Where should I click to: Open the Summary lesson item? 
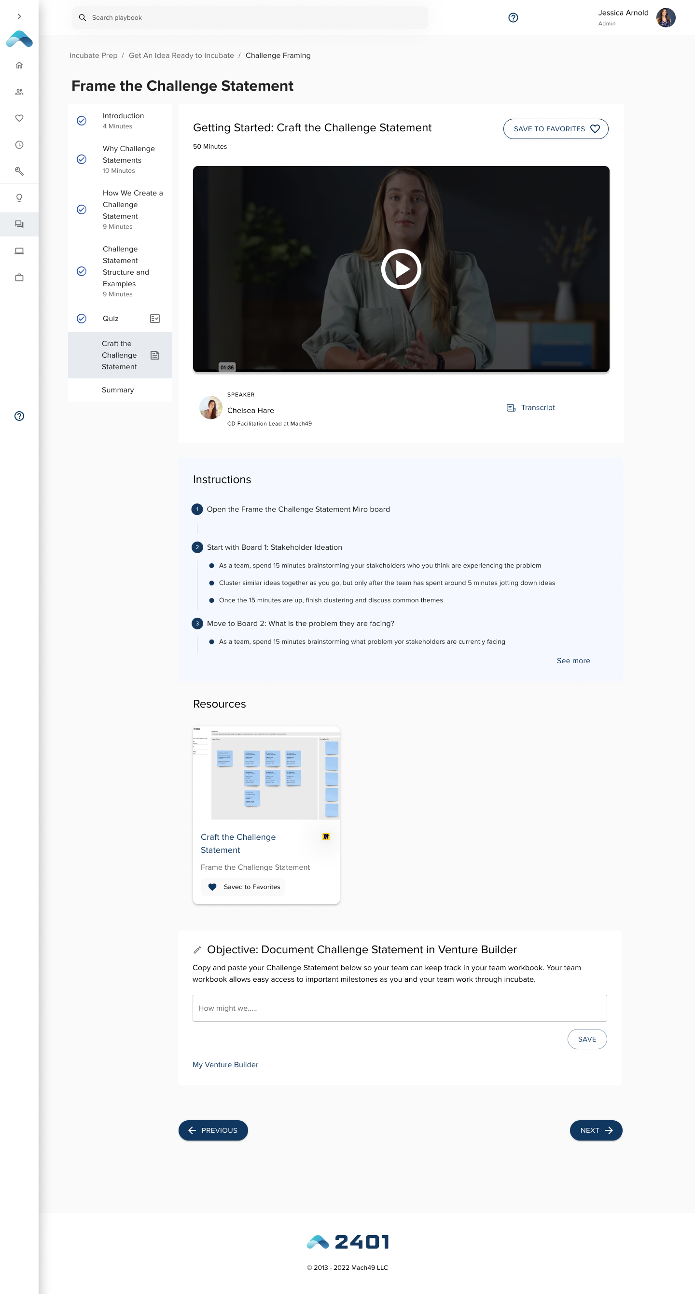121,390
